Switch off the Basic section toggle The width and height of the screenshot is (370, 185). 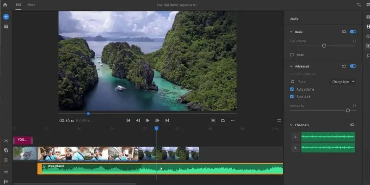[353, 31]
